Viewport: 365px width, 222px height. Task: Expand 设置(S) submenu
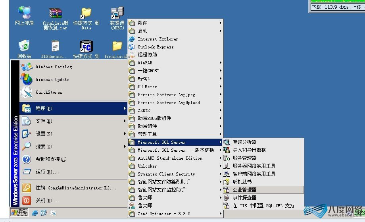73,134
